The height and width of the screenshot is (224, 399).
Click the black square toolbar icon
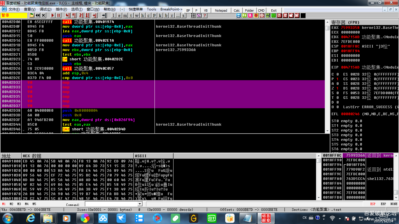tap(303, 15)
